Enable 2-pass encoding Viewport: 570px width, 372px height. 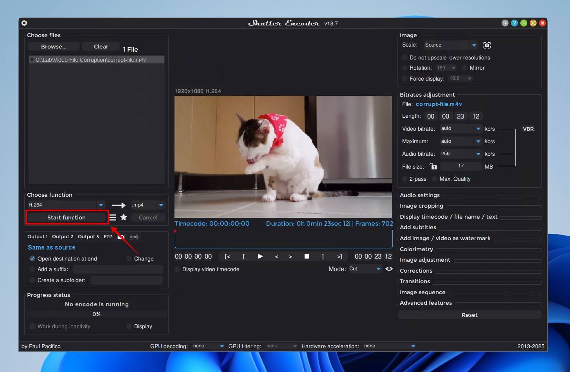tap(405, 179)
